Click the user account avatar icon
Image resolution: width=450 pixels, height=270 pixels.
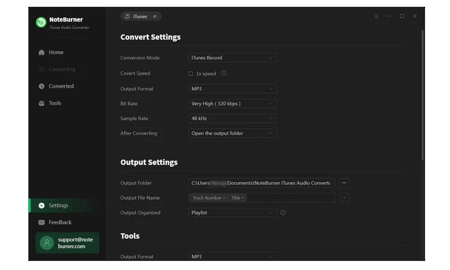pyautogui.click(x=47, y=243)
